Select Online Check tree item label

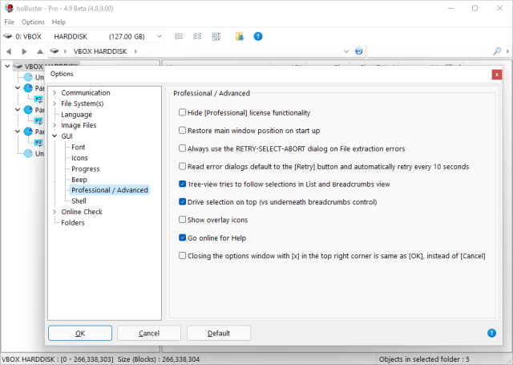click(82, 212)
